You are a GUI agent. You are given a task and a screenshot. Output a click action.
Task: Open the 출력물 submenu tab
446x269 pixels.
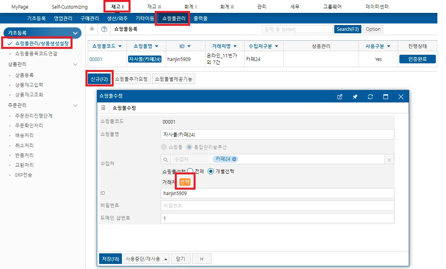pyautogui.click(x=201, y=18)
